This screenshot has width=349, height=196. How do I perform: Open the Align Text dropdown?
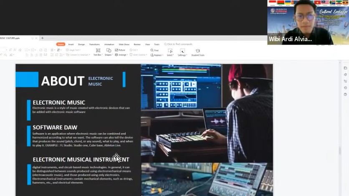[x=73, y=50]
